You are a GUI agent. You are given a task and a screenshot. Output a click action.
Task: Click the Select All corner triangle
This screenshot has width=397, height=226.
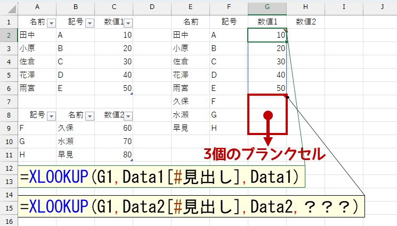tap(11, 9)
